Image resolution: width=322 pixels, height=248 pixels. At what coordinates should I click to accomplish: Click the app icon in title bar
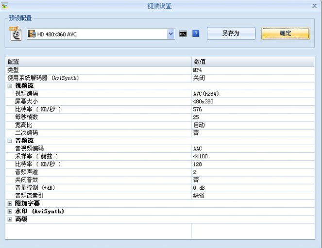(x=5, y=6)
